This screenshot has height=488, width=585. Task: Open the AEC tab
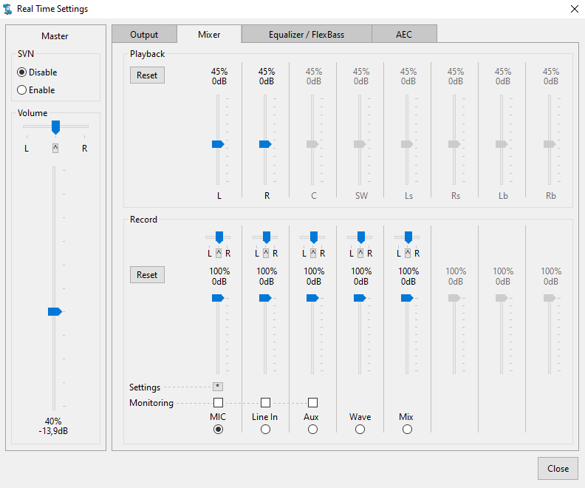[404, 34]
